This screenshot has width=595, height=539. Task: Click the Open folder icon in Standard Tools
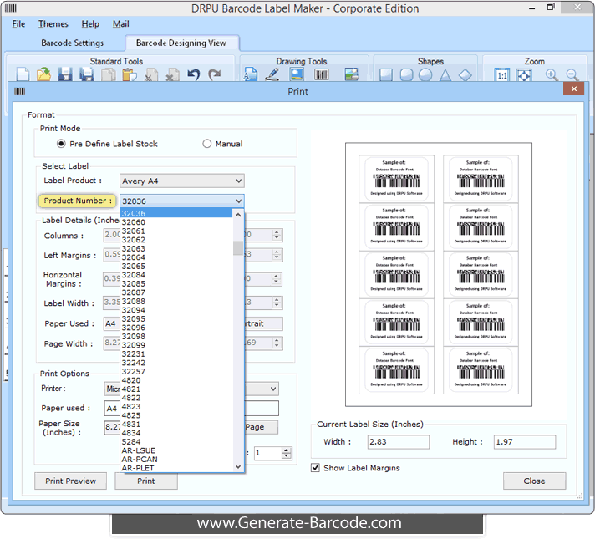(x=43, y=74)
